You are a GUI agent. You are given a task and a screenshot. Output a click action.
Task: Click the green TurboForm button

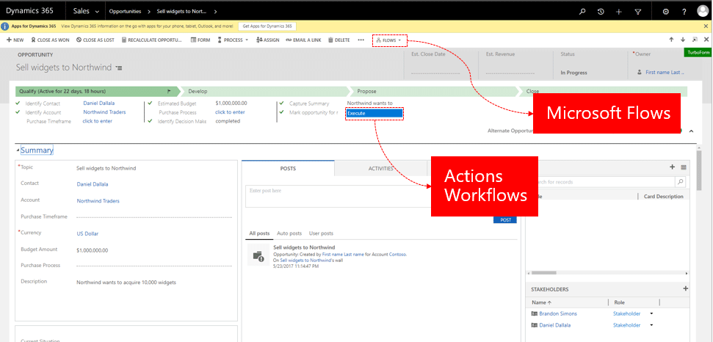click(x=698, y=53)
